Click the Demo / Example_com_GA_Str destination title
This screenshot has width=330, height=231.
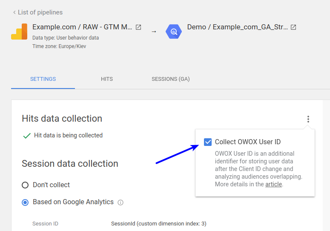(238, 27)
